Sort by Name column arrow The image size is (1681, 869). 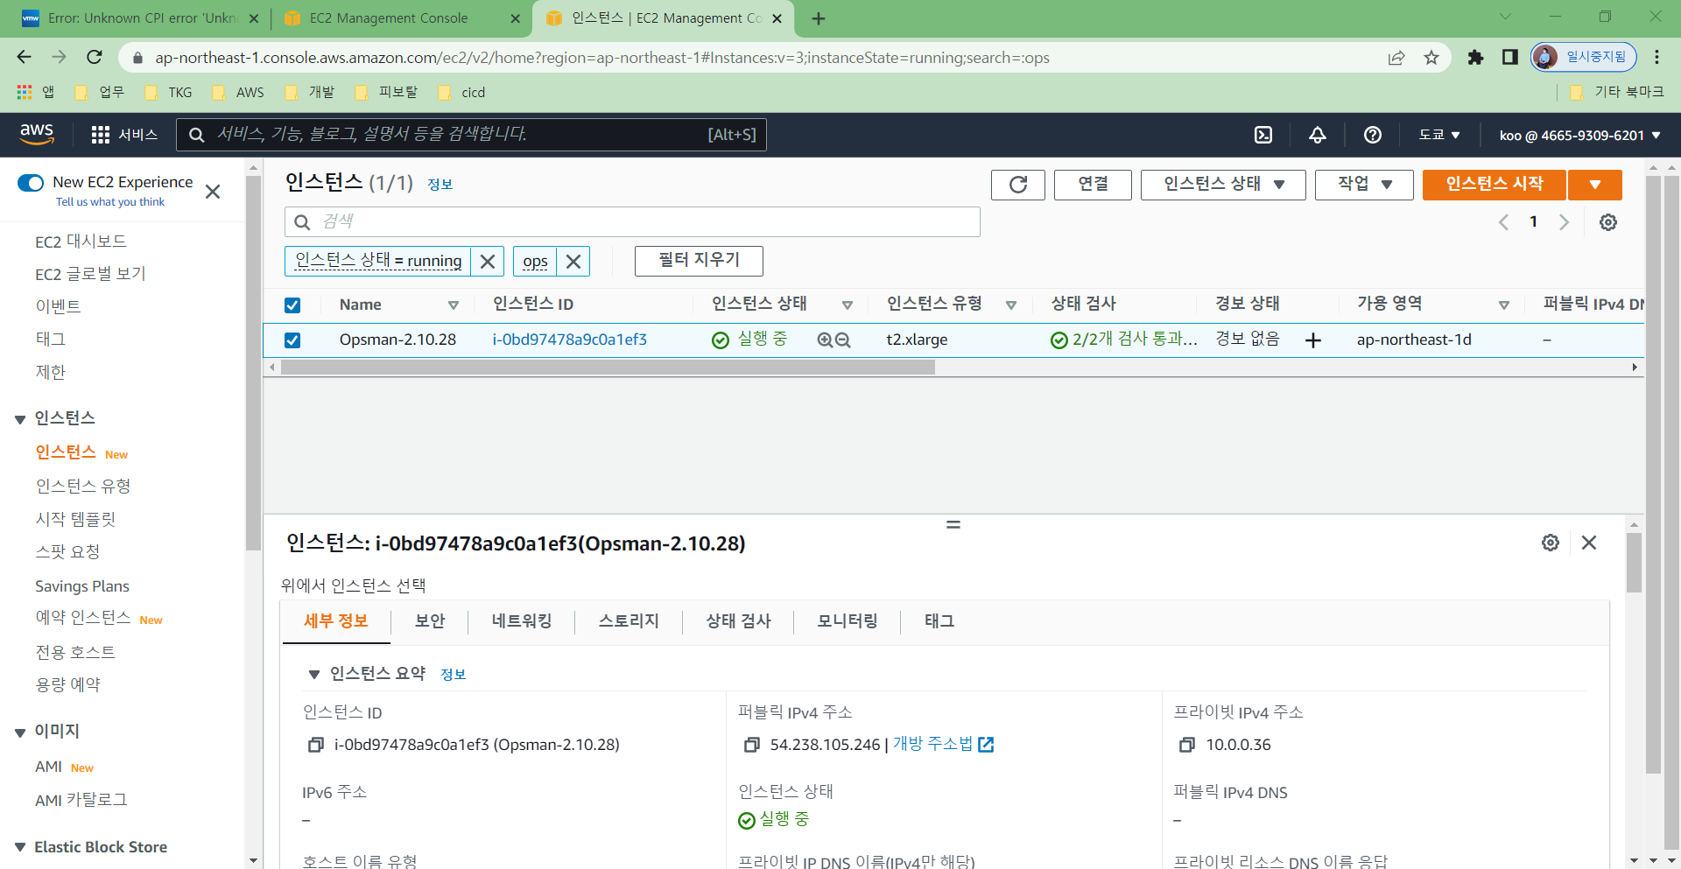[454, 305]
